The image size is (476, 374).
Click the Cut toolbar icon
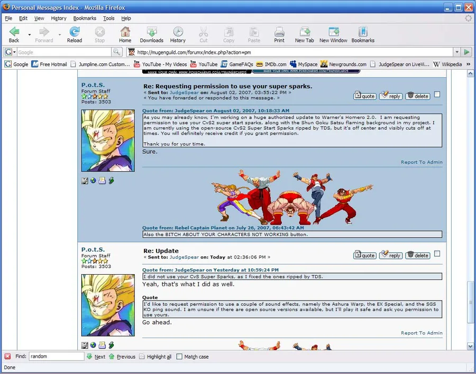[x=204, y=34]
